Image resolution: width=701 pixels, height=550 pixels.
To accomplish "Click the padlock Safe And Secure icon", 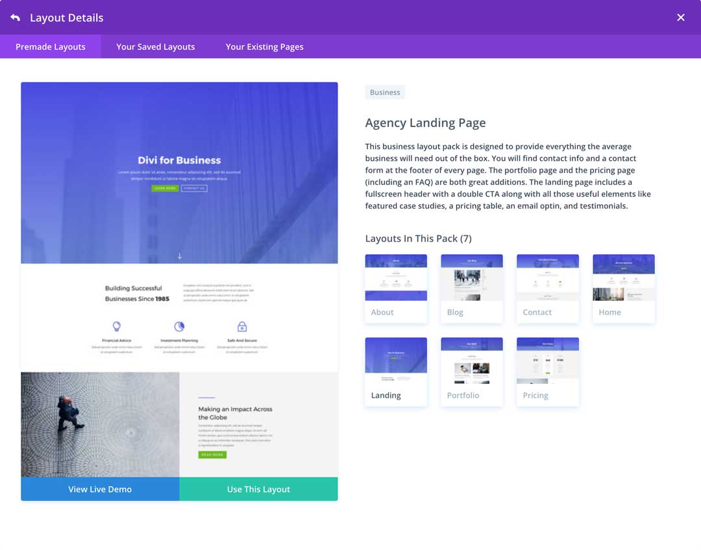I will 242,326.
